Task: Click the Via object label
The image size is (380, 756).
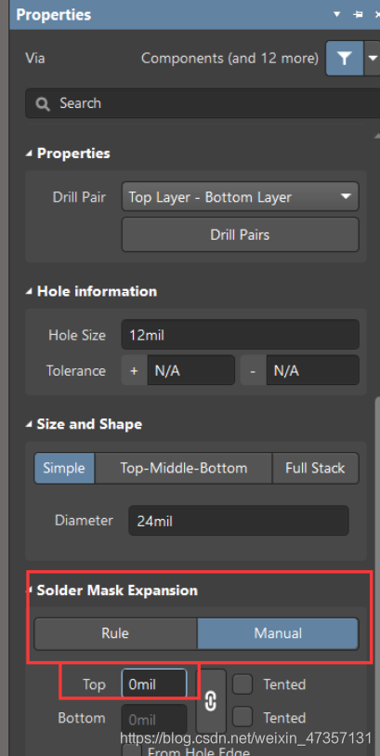Action: [x=35, y=59]
